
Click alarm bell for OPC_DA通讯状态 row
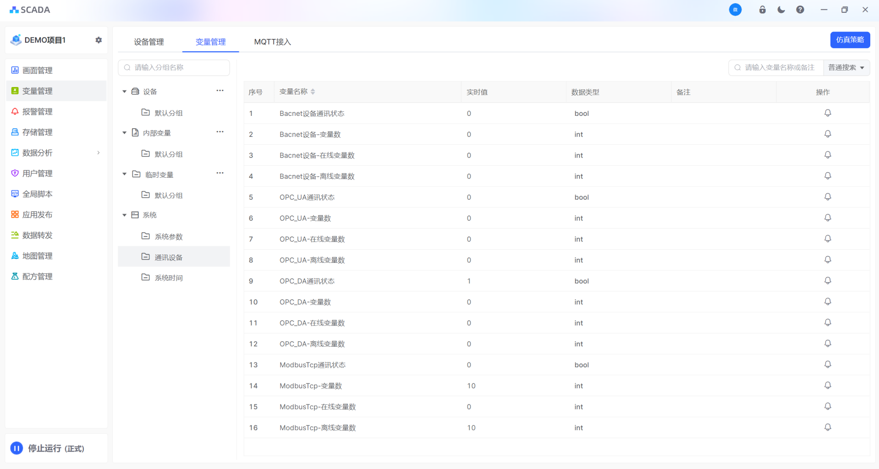click(827, 281)
